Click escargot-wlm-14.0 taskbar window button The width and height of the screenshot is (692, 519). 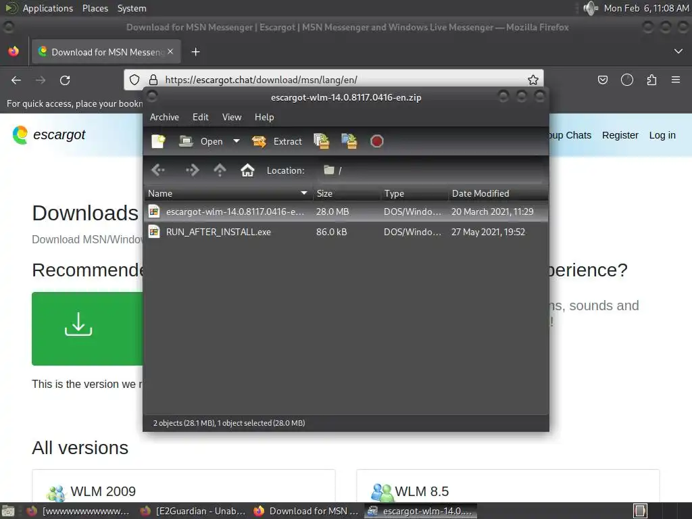click(x=420, y=511)
